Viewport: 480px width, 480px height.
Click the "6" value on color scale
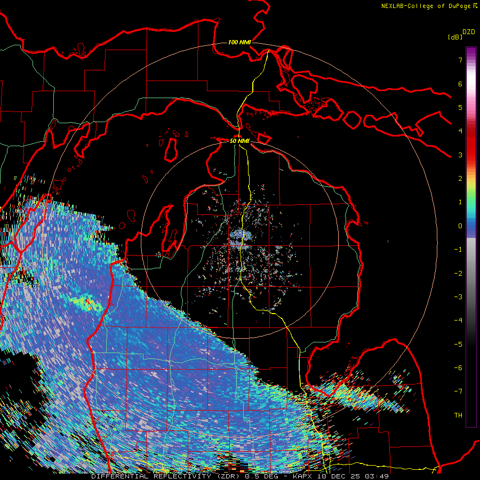click(x=460, y=84)
